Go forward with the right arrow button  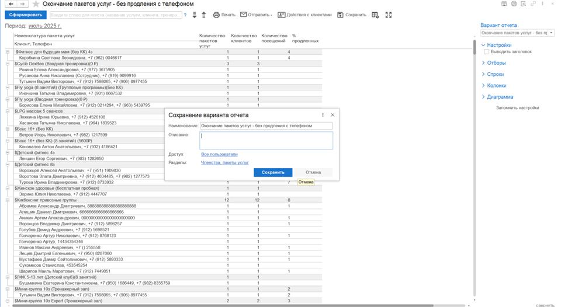pos(23,4)
